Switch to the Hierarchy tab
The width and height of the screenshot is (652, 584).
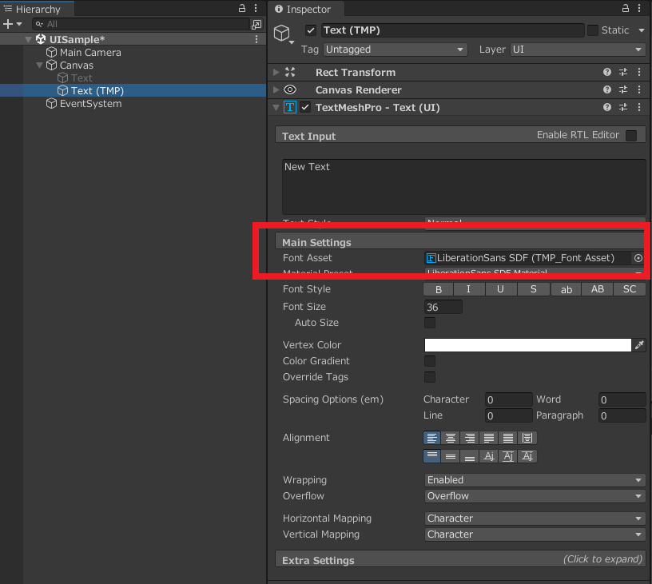pyautogui.click(x=38, y=9)
